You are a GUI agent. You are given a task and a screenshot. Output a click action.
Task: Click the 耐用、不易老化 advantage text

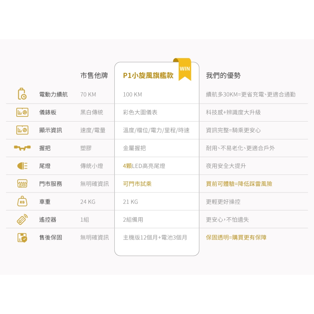click(240, 148)
